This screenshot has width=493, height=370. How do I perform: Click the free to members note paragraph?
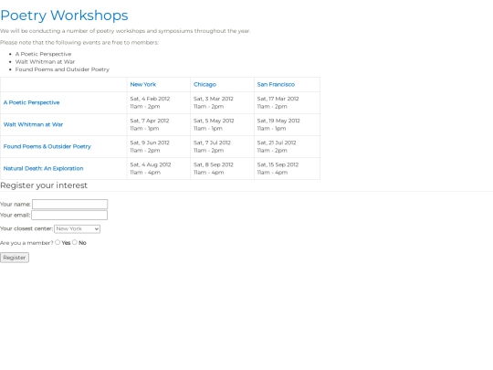[x=79, y=42]
